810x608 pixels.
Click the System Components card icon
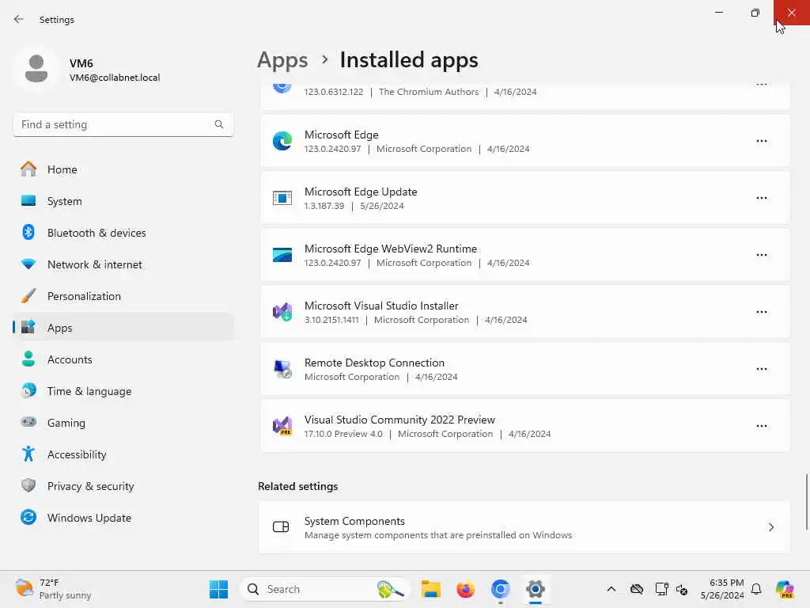pyautogui.click(x=281, y=526)
